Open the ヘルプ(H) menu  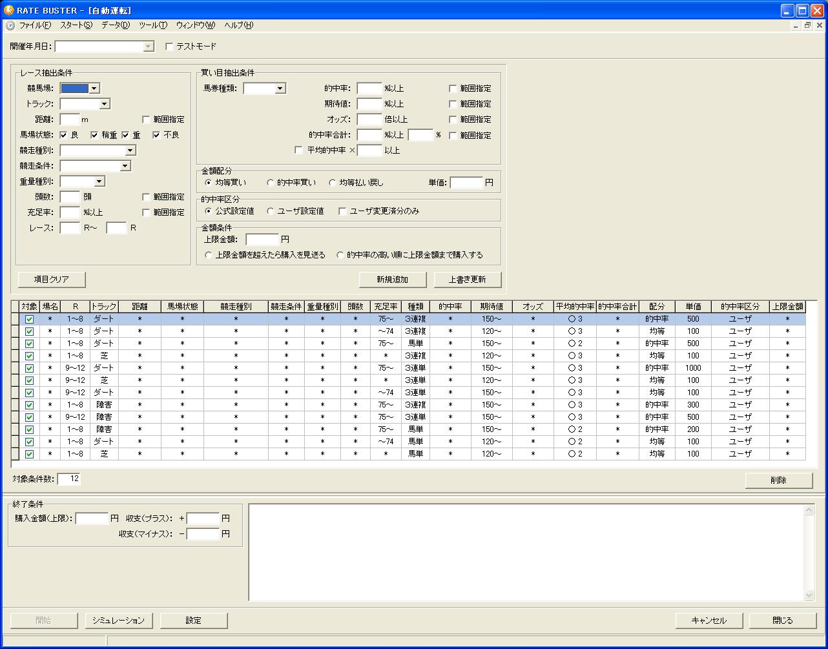coord(239,25)
